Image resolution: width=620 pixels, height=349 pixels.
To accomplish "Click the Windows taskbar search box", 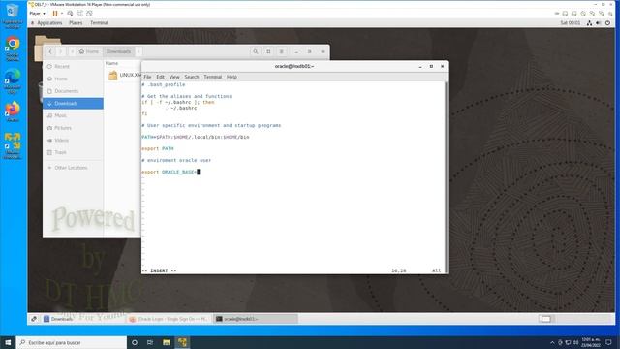I will click(x=72, y=342).
